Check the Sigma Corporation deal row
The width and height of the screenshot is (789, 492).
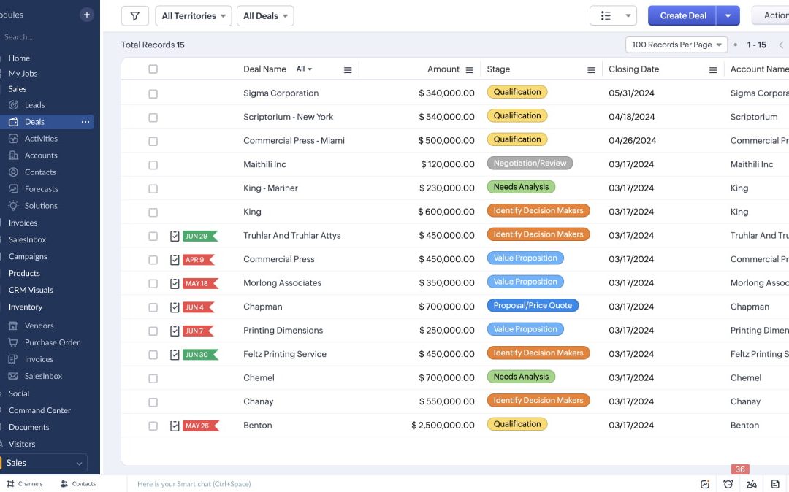pyautogui.click(x=153, y=93)
